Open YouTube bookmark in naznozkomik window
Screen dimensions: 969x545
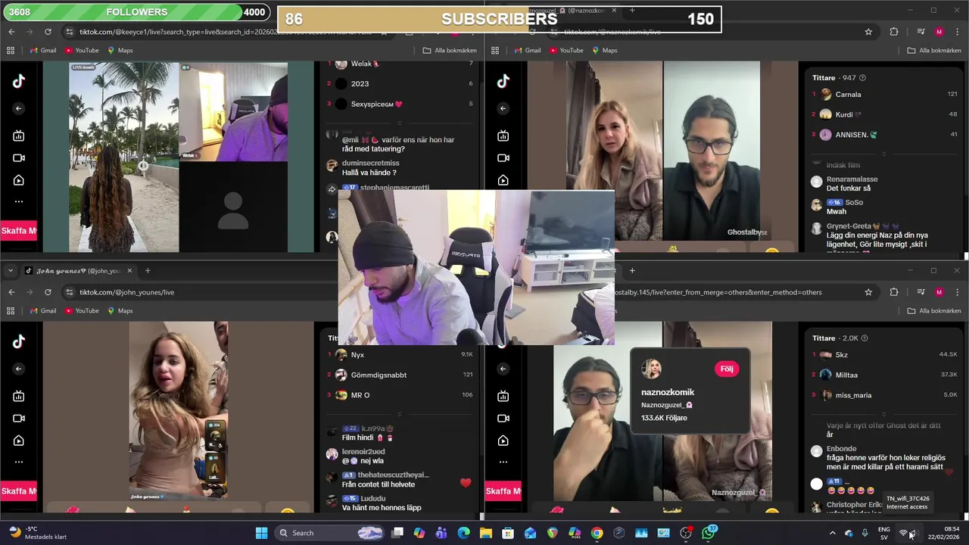pos(566,51)
